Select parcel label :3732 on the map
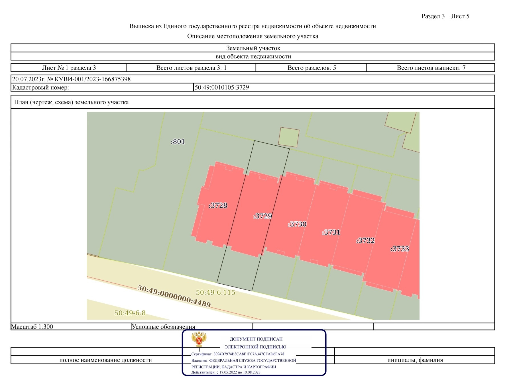Screen dimensions: 511x390 point(365,240)
